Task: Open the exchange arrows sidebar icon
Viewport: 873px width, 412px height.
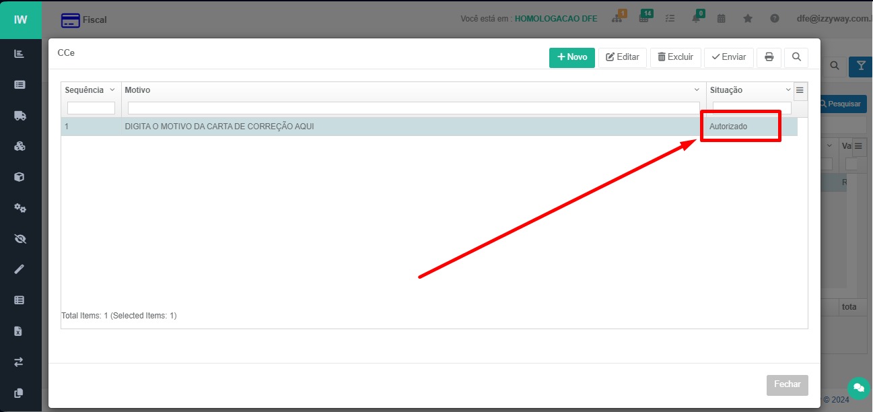Action: click(x=19, y=362)
